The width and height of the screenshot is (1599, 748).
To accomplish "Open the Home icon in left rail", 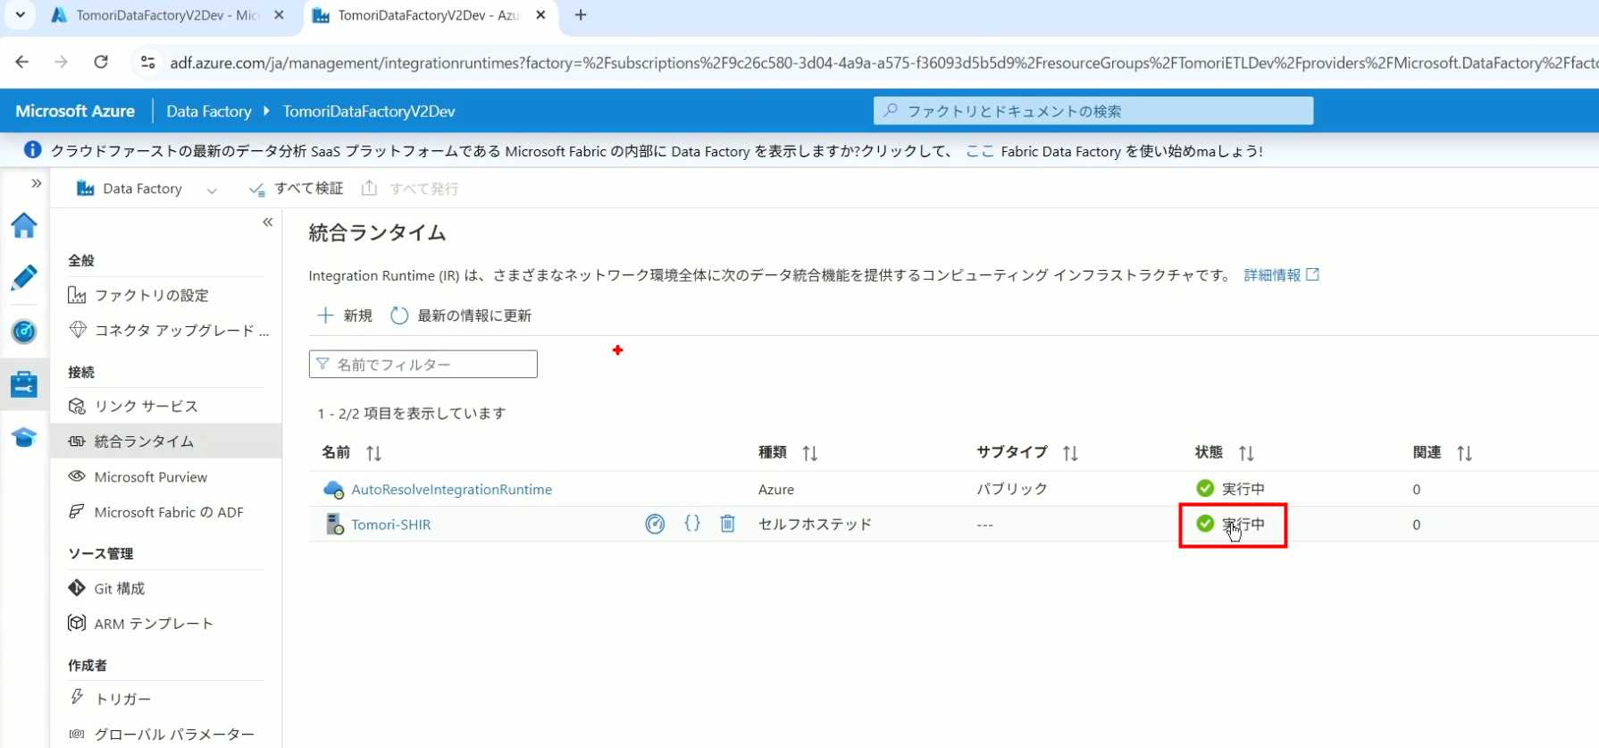I will 24,225.
